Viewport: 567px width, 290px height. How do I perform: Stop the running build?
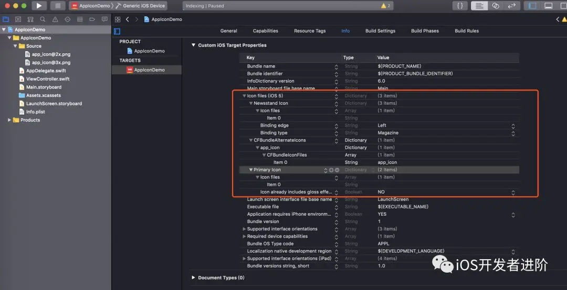tap(58, 6)
